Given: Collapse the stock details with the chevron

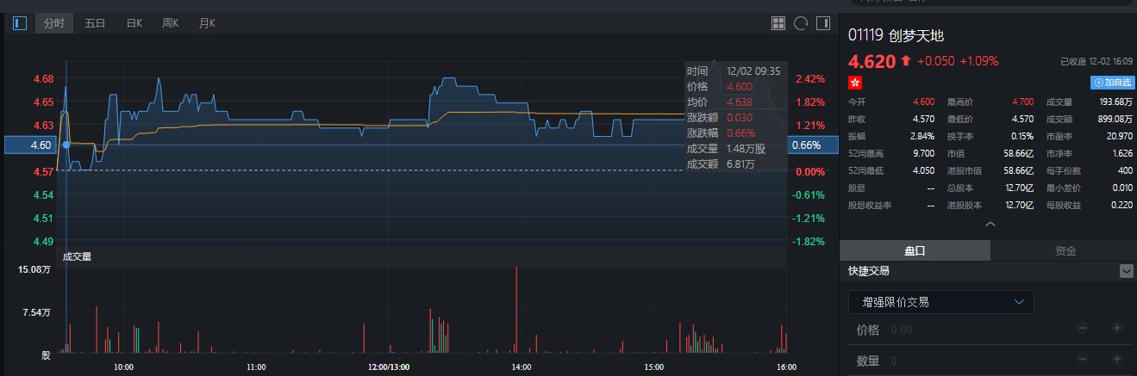Looking at the screenshot, I should [x=990, y=224].
